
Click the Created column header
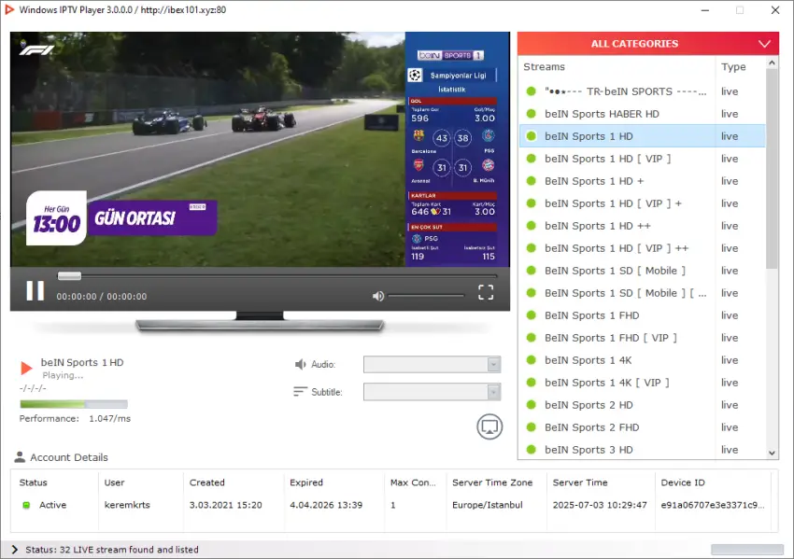(207, 482)
